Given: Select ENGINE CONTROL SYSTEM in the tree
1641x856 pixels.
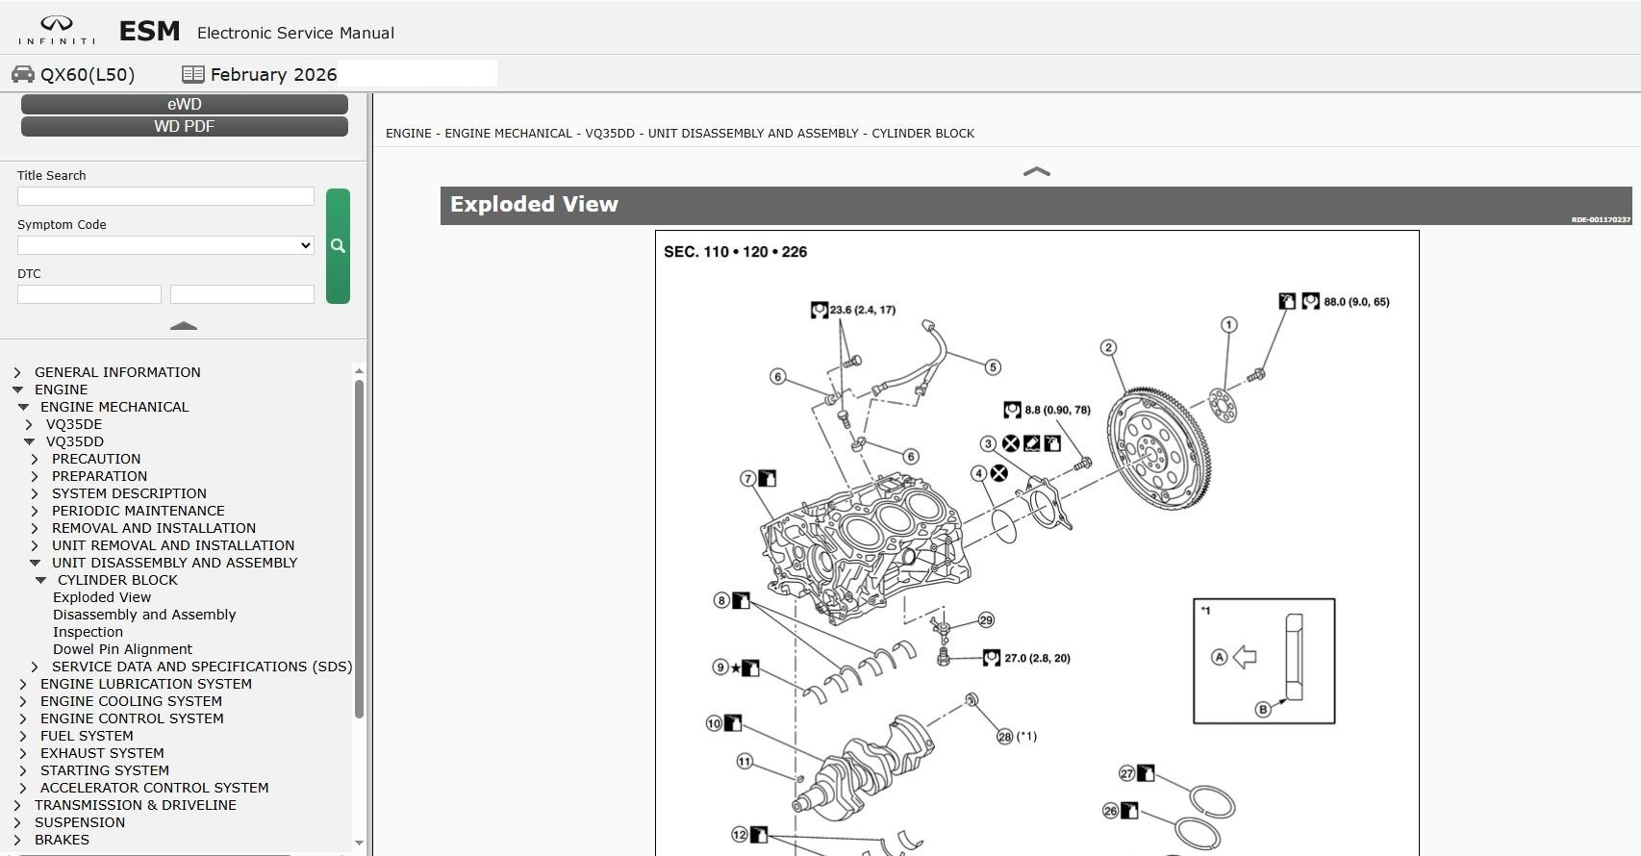Looking at the screenshot, I should pyautogui.click(x=132, y=718).
